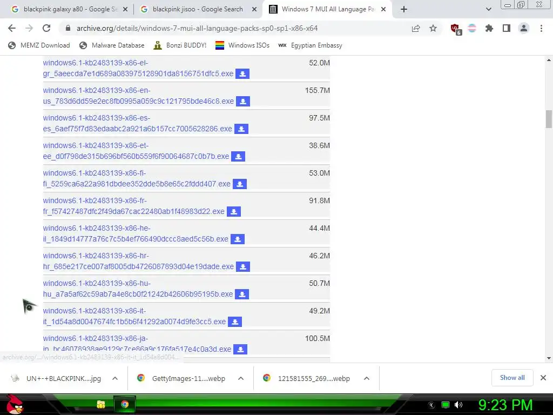Click the scrollbar down arrow

549,358
